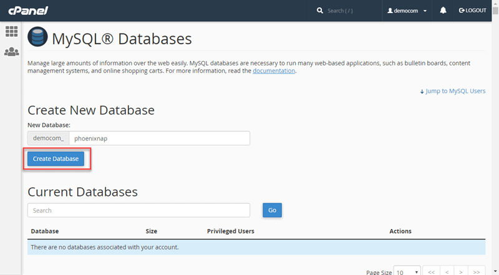Log out using LOGOUT button
The image size is (499, 275).
click(x=472, y=11)
